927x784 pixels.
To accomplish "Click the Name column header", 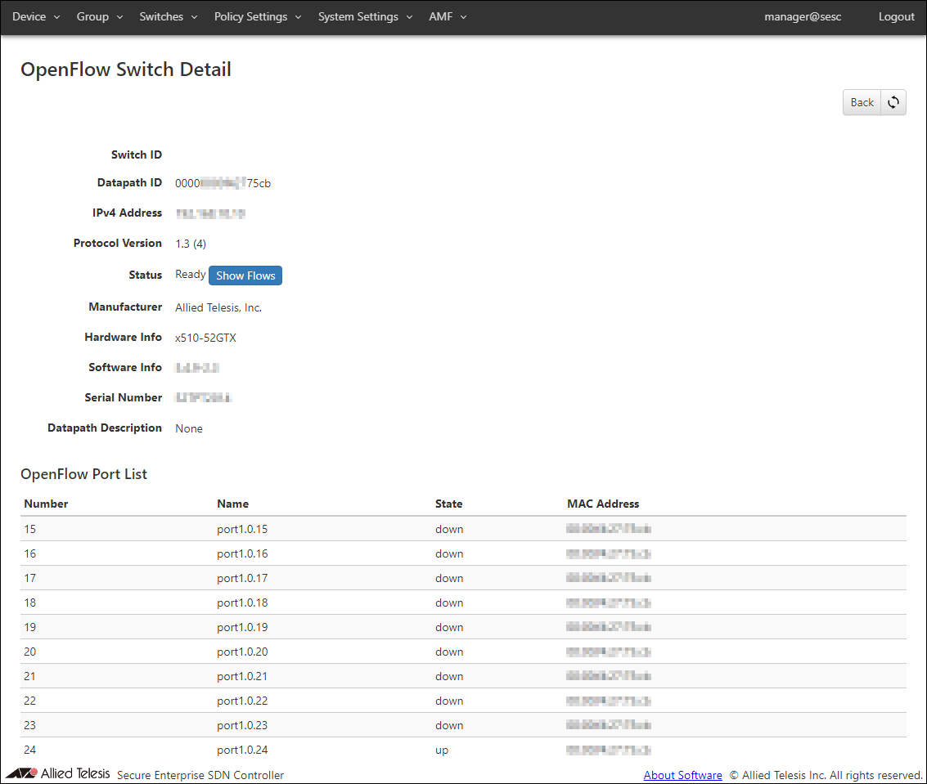I will (232, 504).
